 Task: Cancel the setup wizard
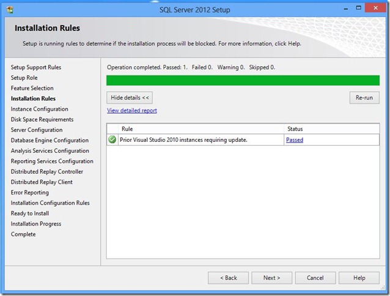pyautogui.click(x=315, y=278)
